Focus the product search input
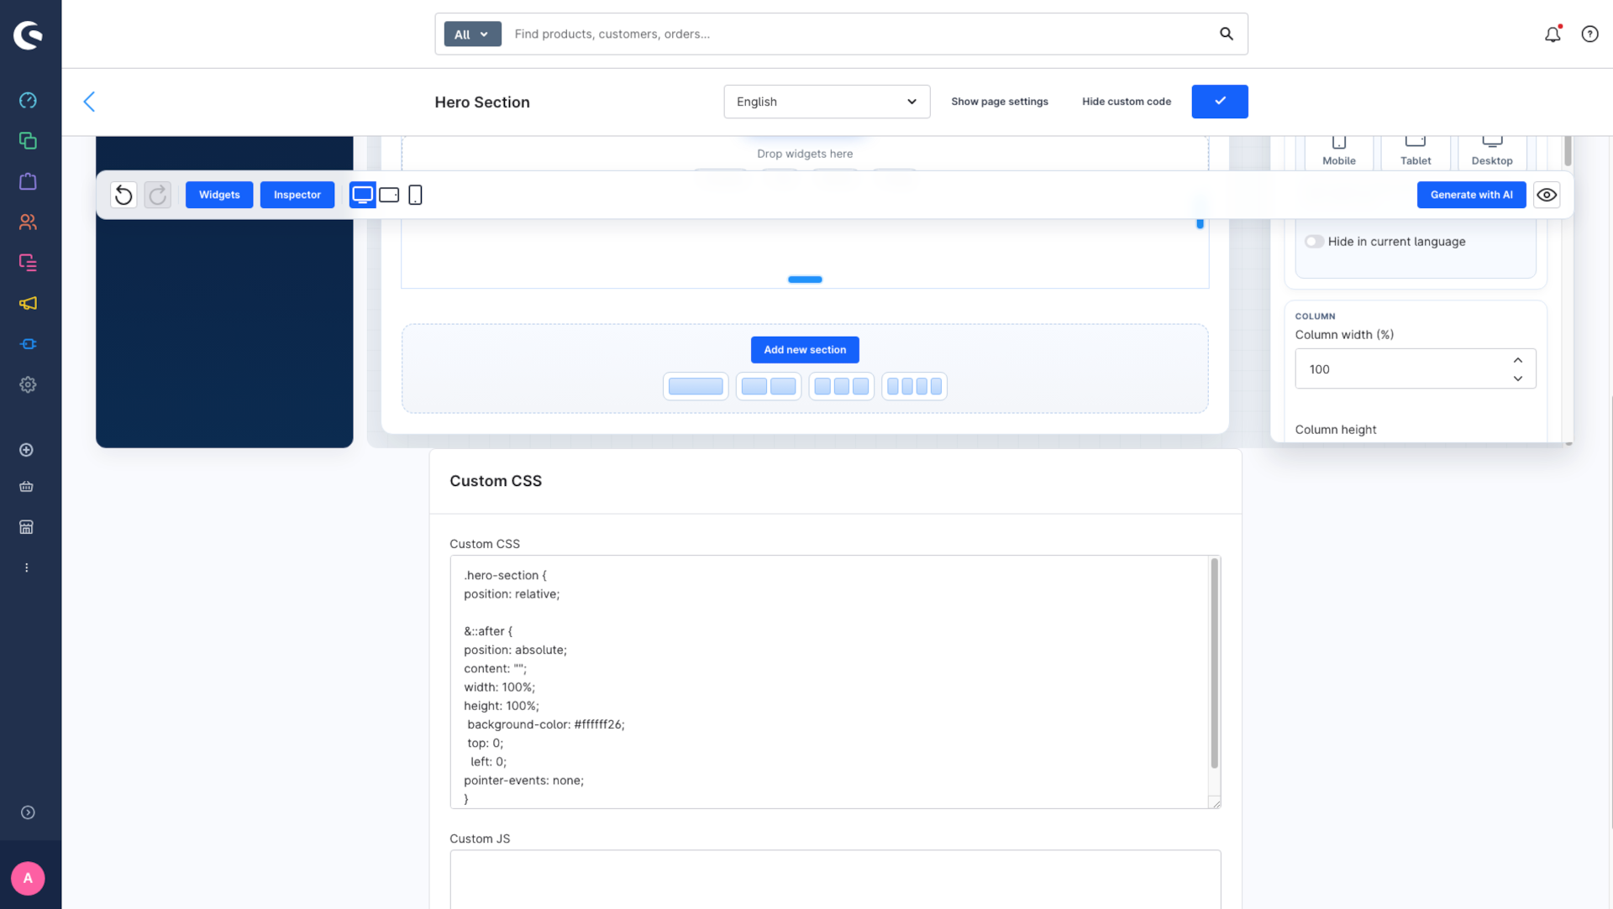 [861, 34]
